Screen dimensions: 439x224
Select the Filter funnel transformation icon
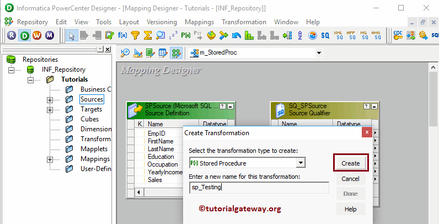click(x=135, y=35)
